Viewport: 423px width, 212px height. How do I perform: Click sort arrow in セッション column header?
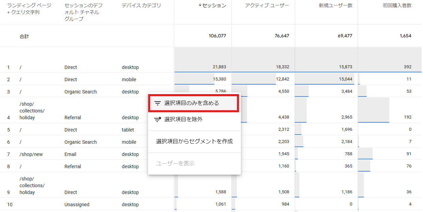pos(200,5)
